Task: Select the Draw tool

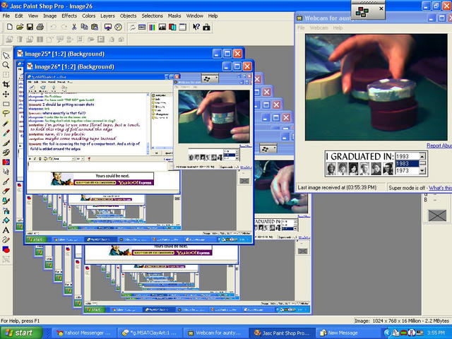Action: click(x=6, y=240)
